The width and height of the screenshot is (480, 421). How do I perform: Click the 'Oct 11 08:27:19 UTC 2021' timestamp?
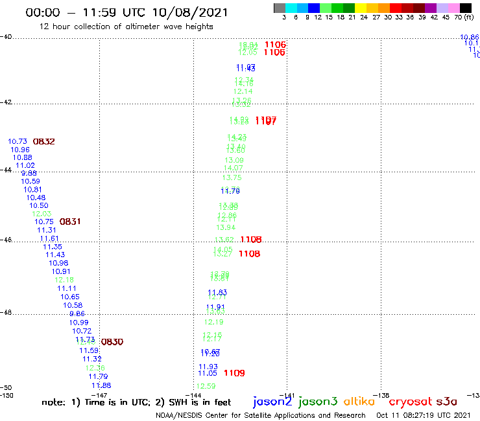point(424,415)
